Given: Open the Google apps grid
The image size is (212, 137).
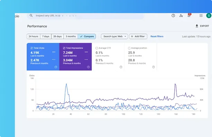Looking at the screenshot, I should (x=201, y=15).
